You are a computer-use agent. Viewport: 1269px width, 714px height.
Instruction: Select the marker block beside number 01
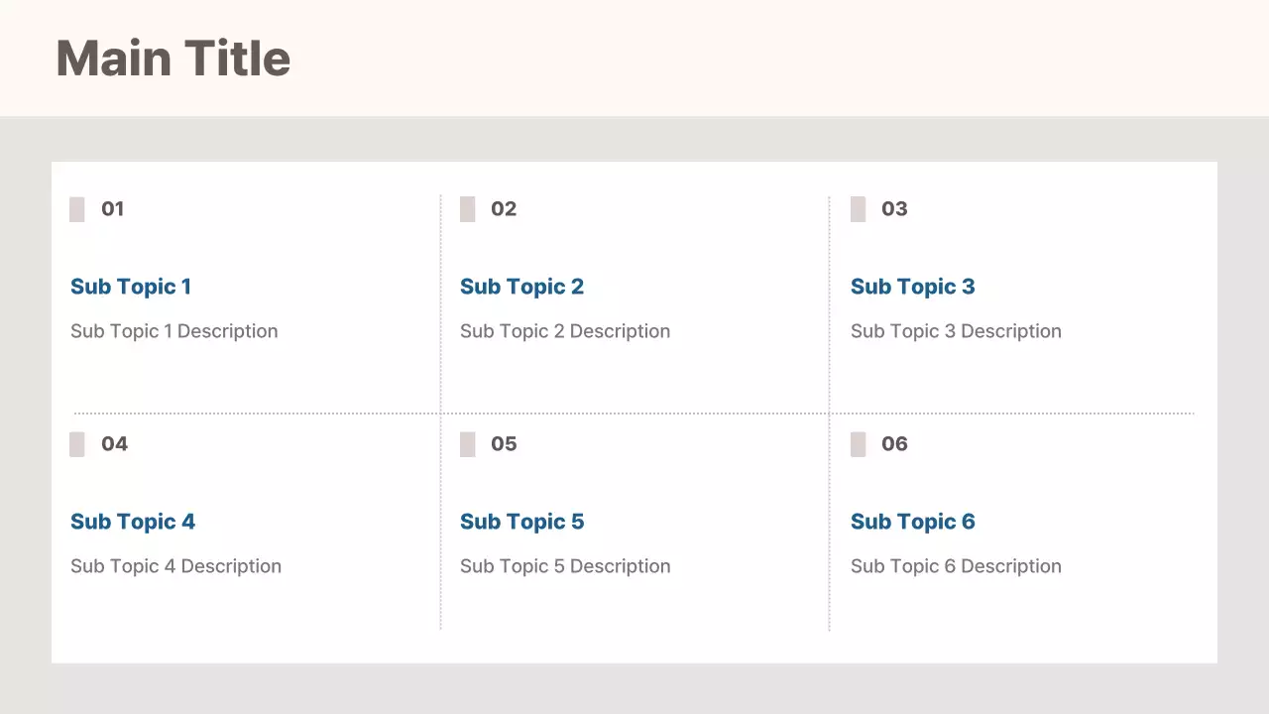(x=77, y=209)
